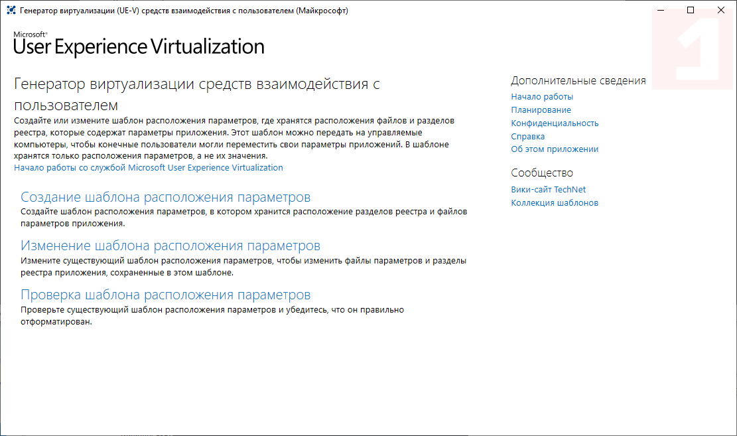Open 'Изменение шаблона расположения параметров'

pyautogui.click(x=170, y=246)
